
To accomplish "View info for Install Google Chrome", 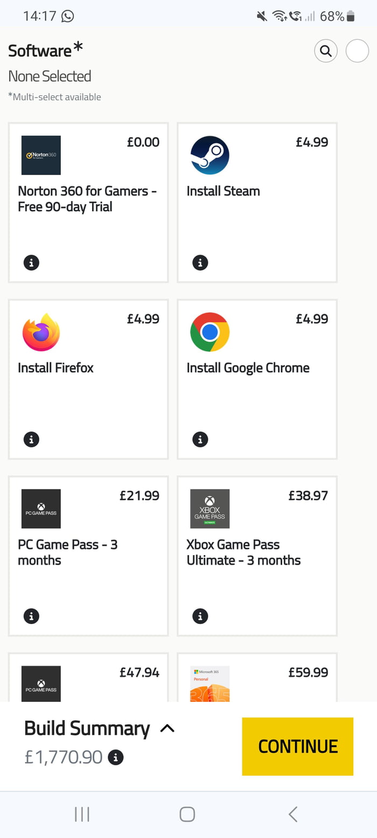I will [200, 439].
